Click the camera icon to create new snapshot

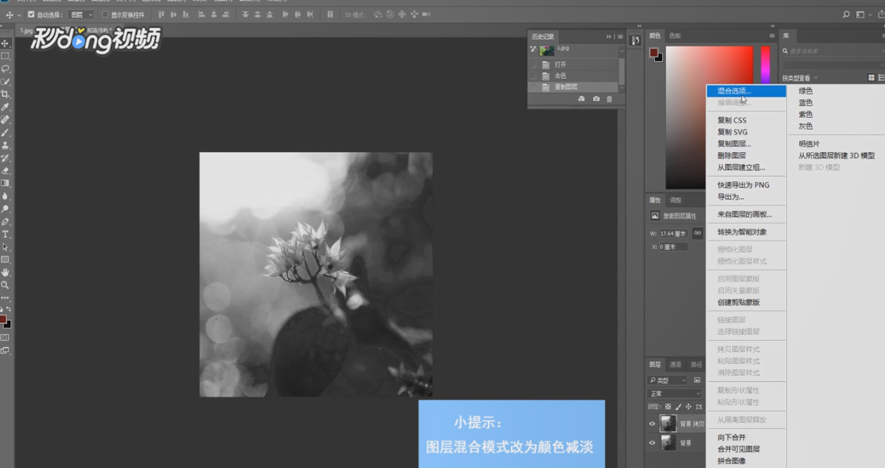click(596, 99)
